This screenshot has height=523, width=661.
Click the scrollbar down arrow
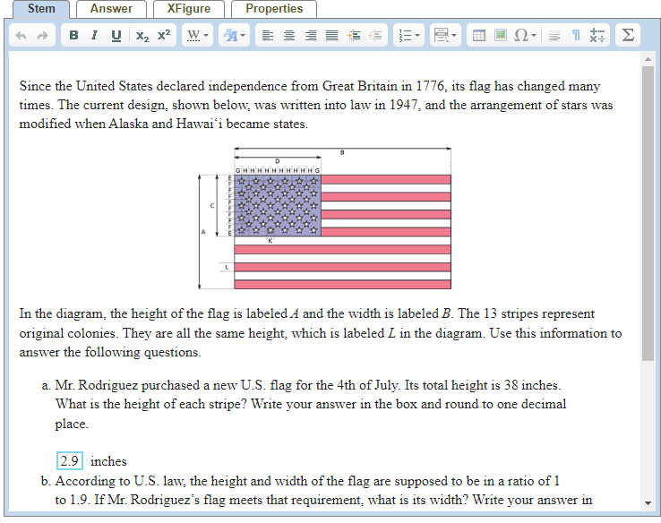click(648, 502)
